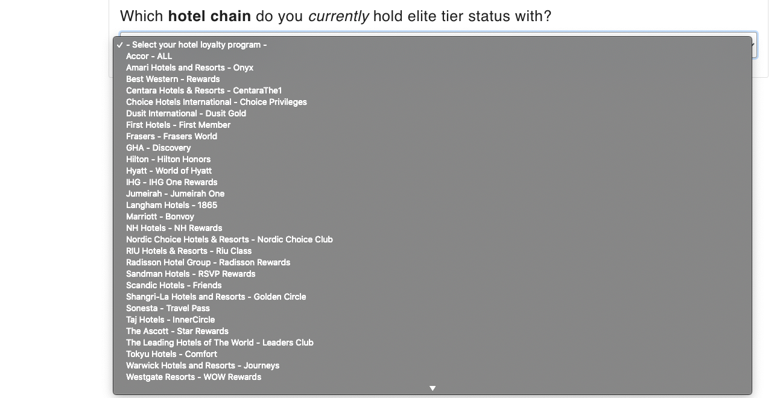This screenshot has width=783, height=398.
Task: Pick Jumeirah - Jumeirah One
Action: tap(432, 194)
